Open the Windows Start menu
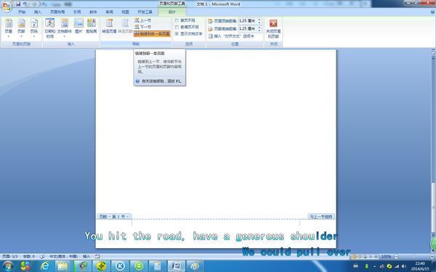 coord(7,266)
